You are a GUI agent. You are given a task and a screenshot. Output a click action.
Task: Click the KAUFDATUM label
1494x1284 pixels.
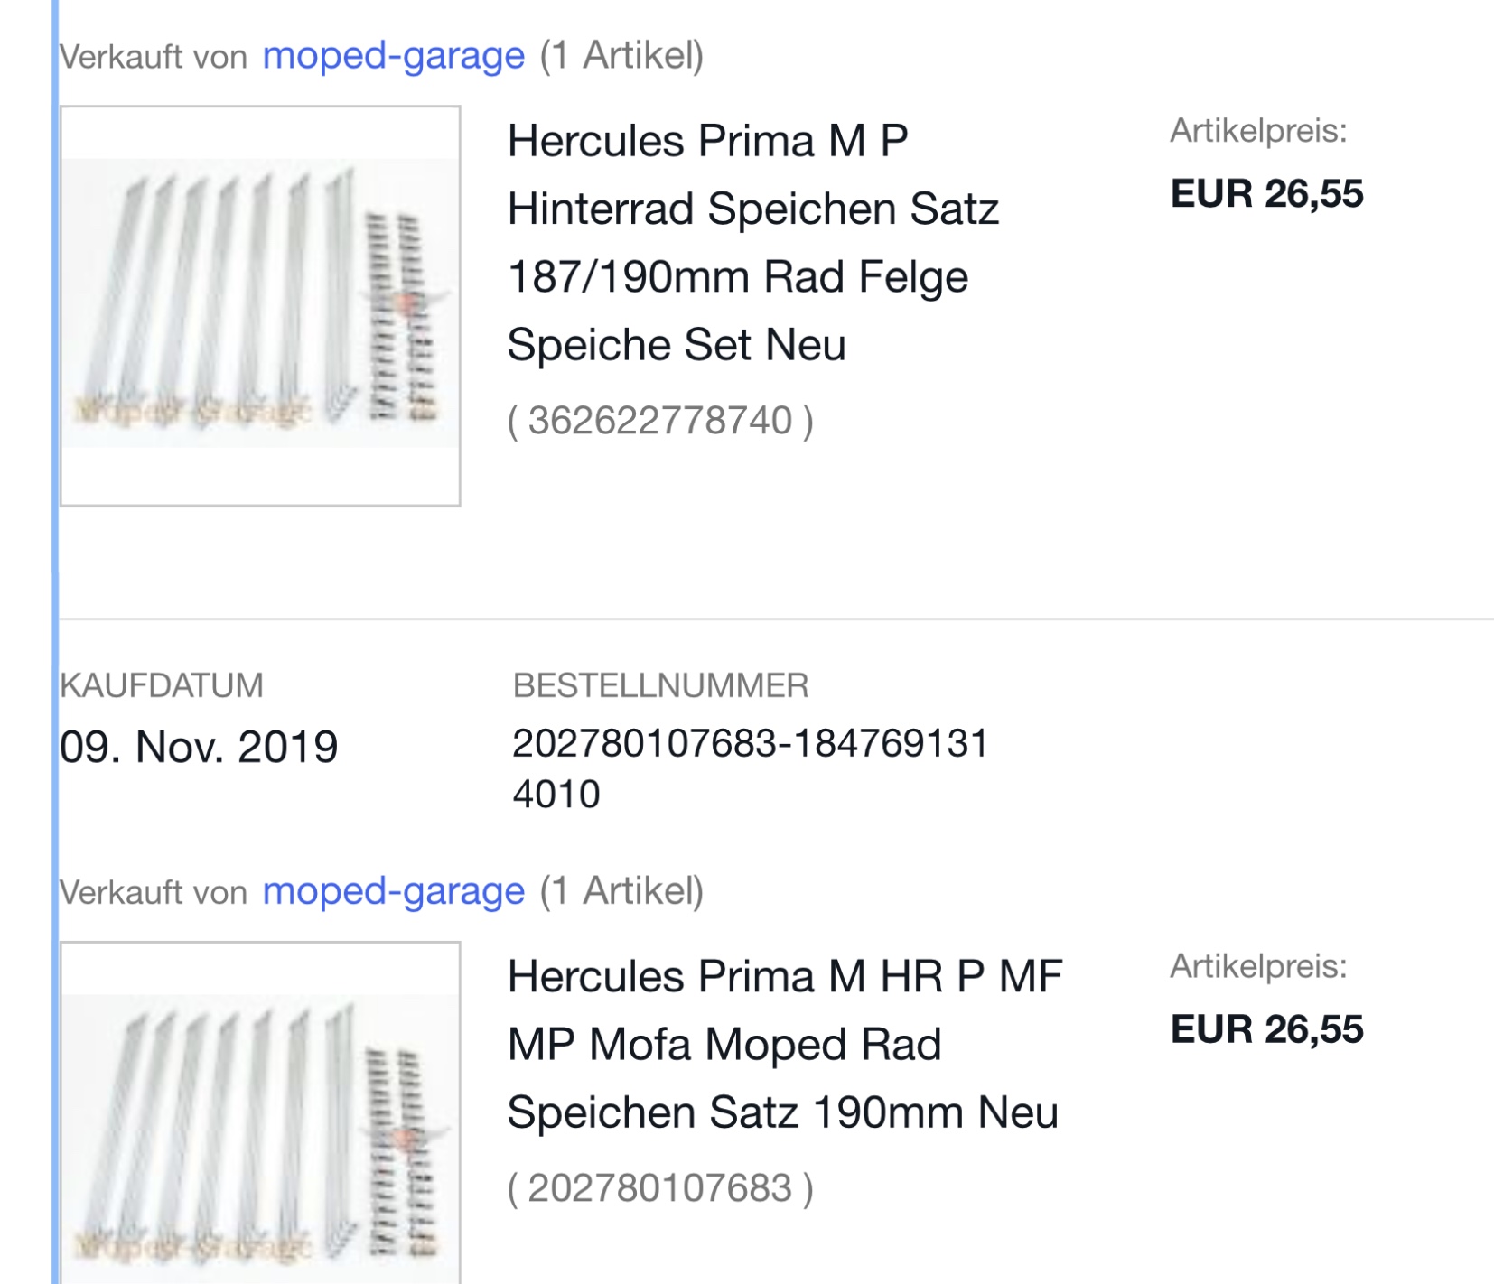(162, 685)
